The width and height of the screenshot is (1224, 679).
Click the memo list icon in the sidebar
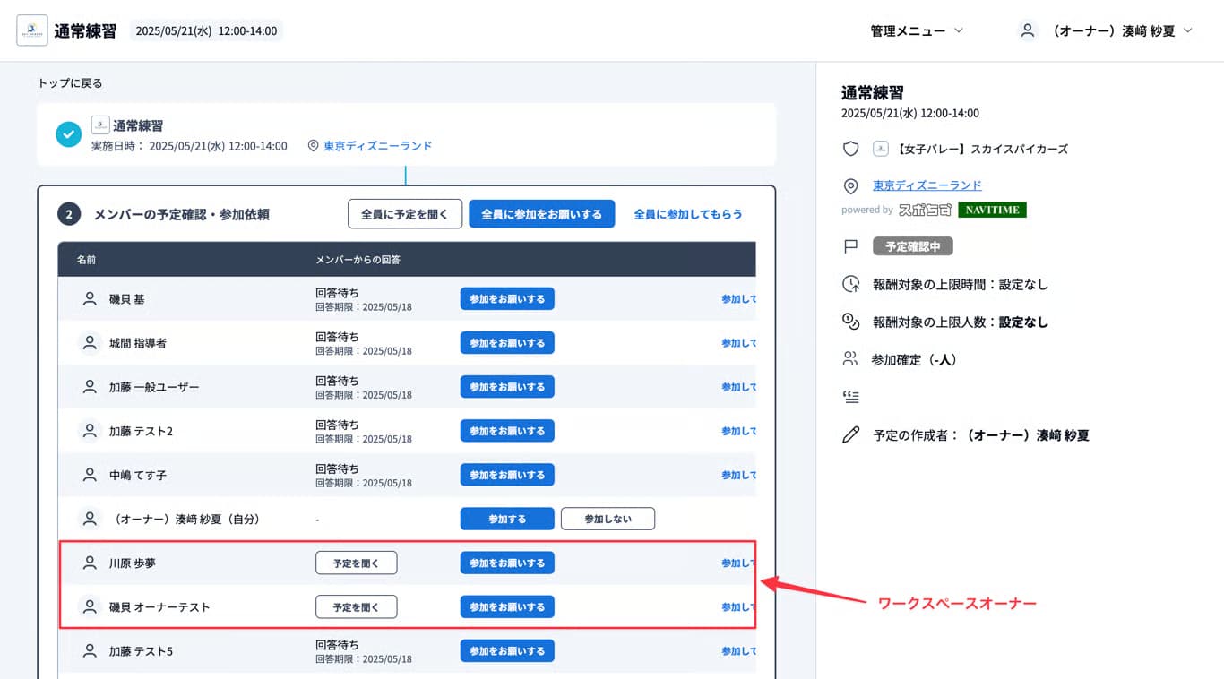click(x=850, y=396)
